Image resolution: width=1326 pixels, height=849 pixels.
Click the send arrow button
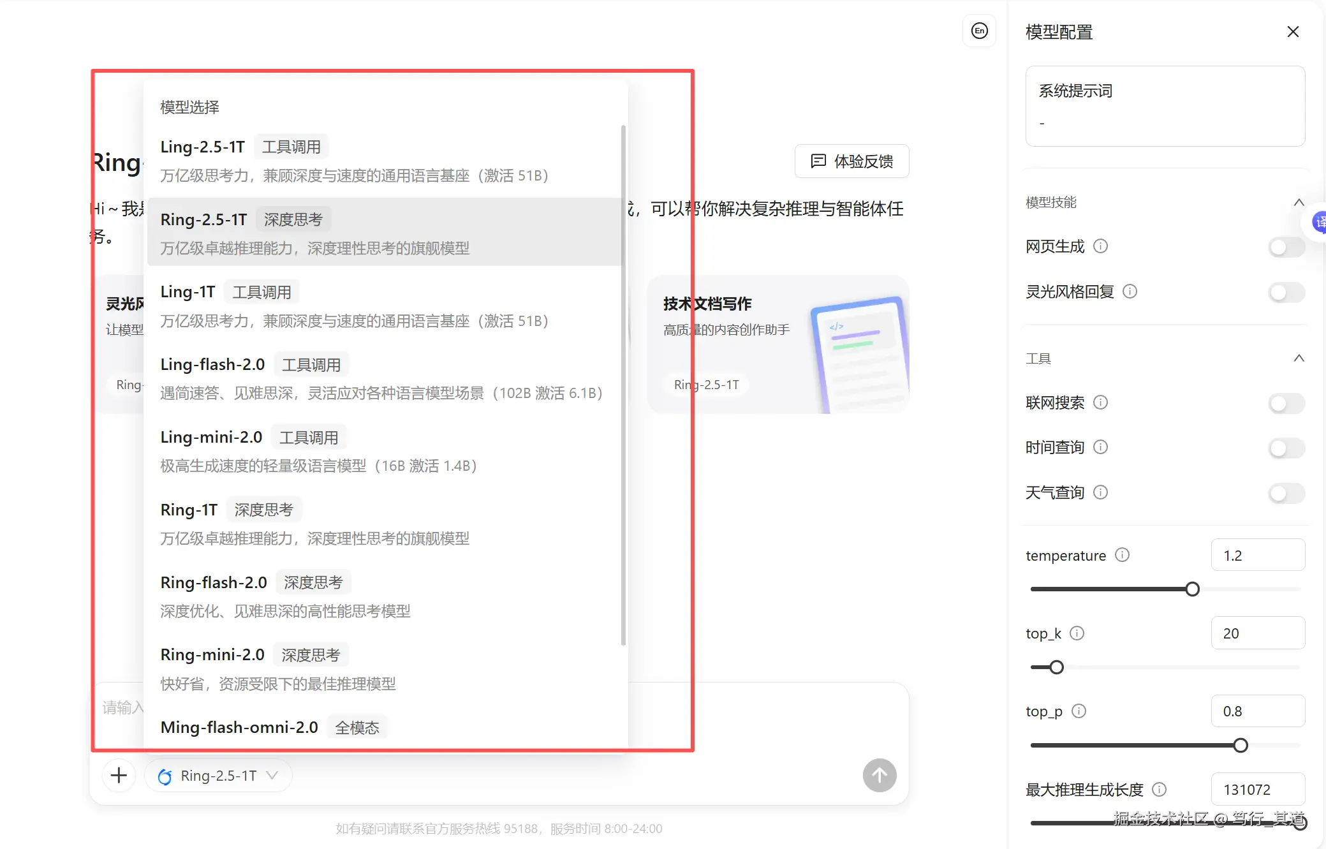click(880, 776)
